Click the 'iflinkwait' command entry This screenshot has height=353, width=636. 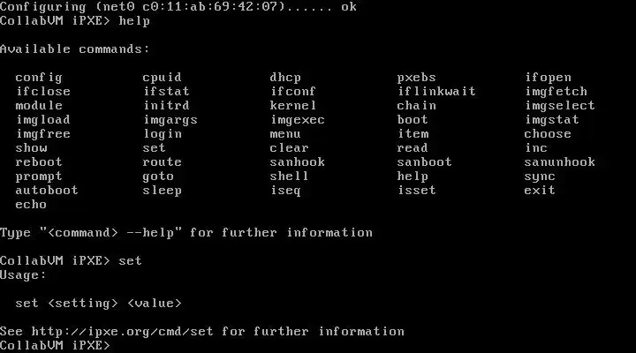pos(436,92)
